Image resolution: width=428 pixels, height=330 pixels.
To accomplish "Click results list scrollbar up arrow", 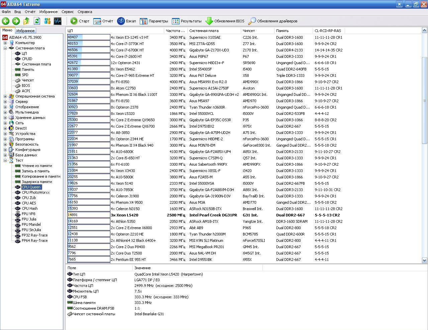I will pyautogui.click(x=425, y=31).
